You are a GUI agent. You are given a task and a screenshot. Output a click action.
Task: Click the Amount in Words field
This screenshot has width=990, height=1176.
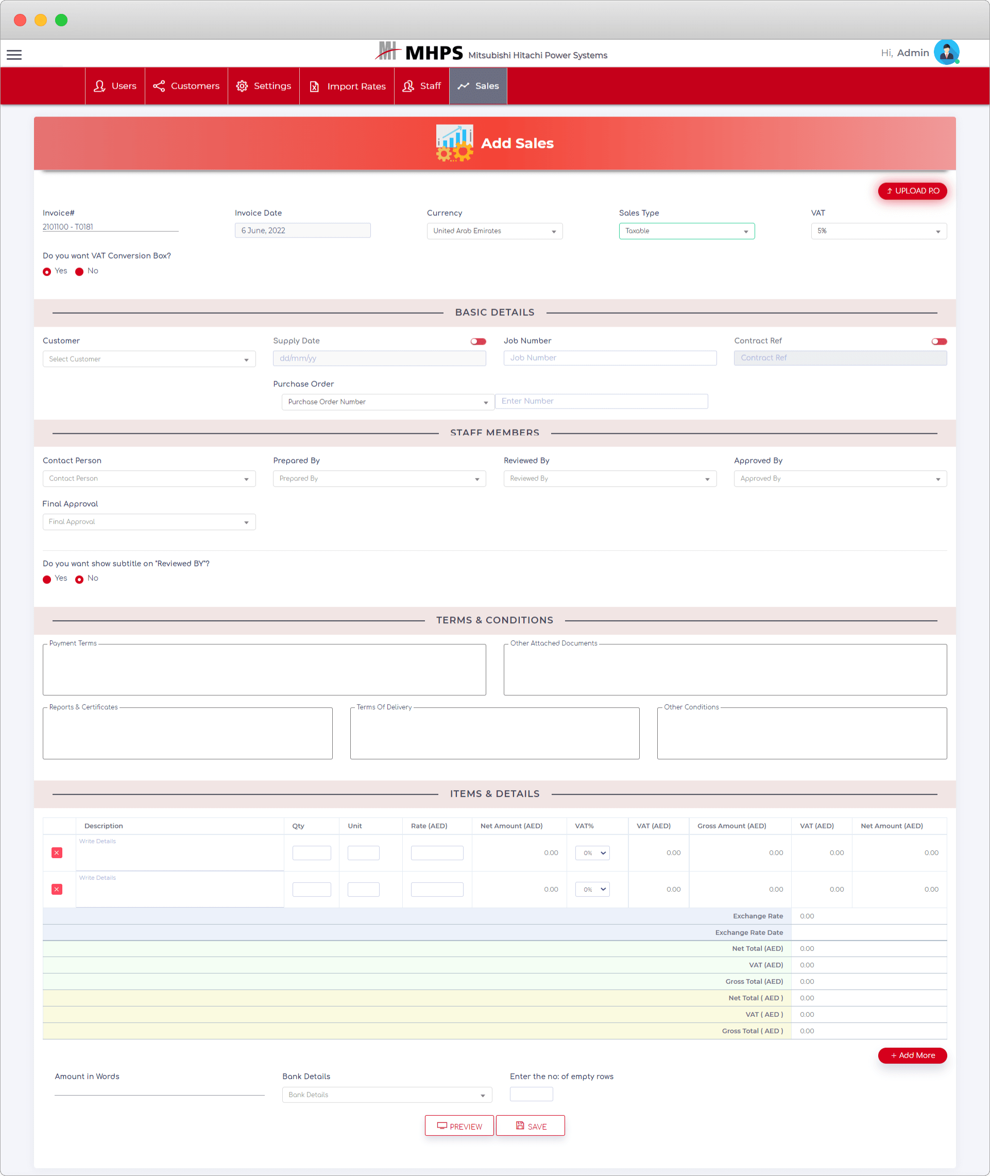click(159, 1090)
